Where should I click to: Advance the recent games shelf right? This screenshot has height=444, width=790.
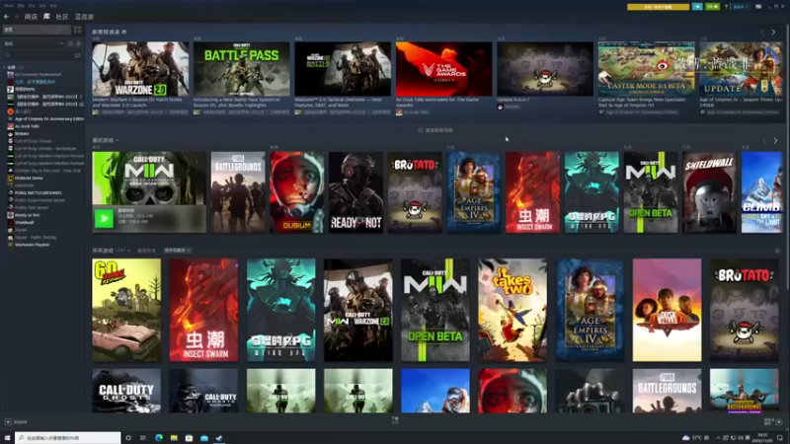click(775, 141)
